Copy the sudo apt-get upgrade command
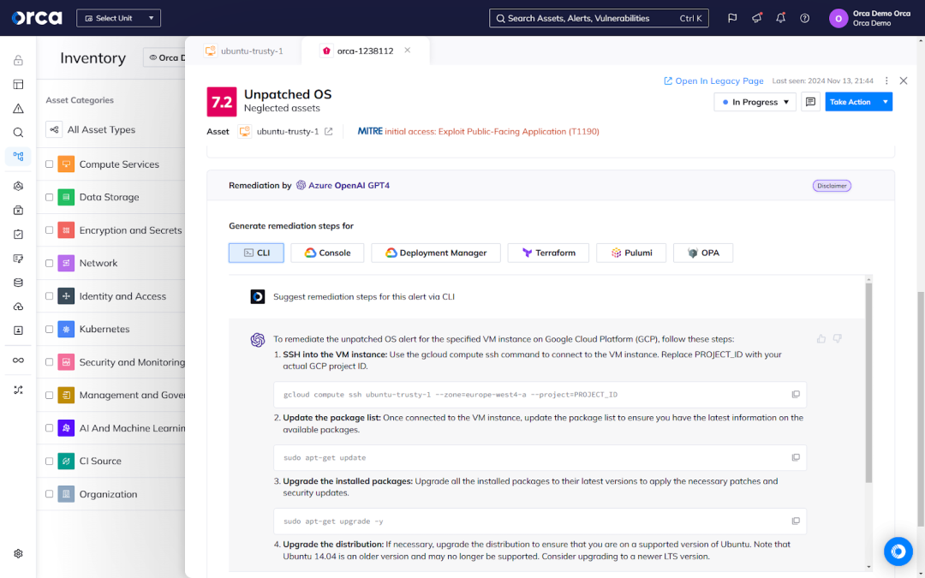 coord(796,521)
